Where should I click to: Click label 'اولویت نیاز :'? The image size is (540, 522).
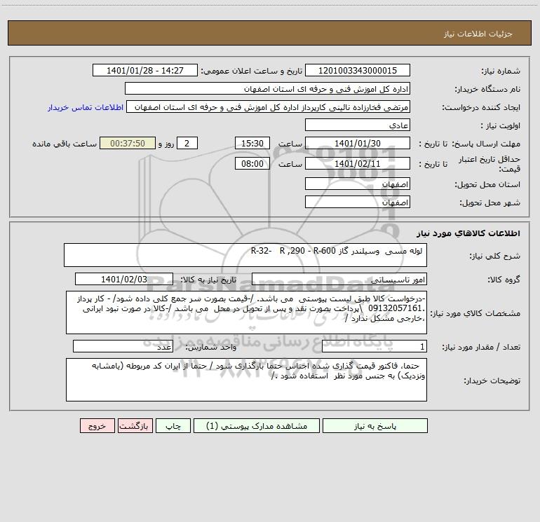coord(501,126)
